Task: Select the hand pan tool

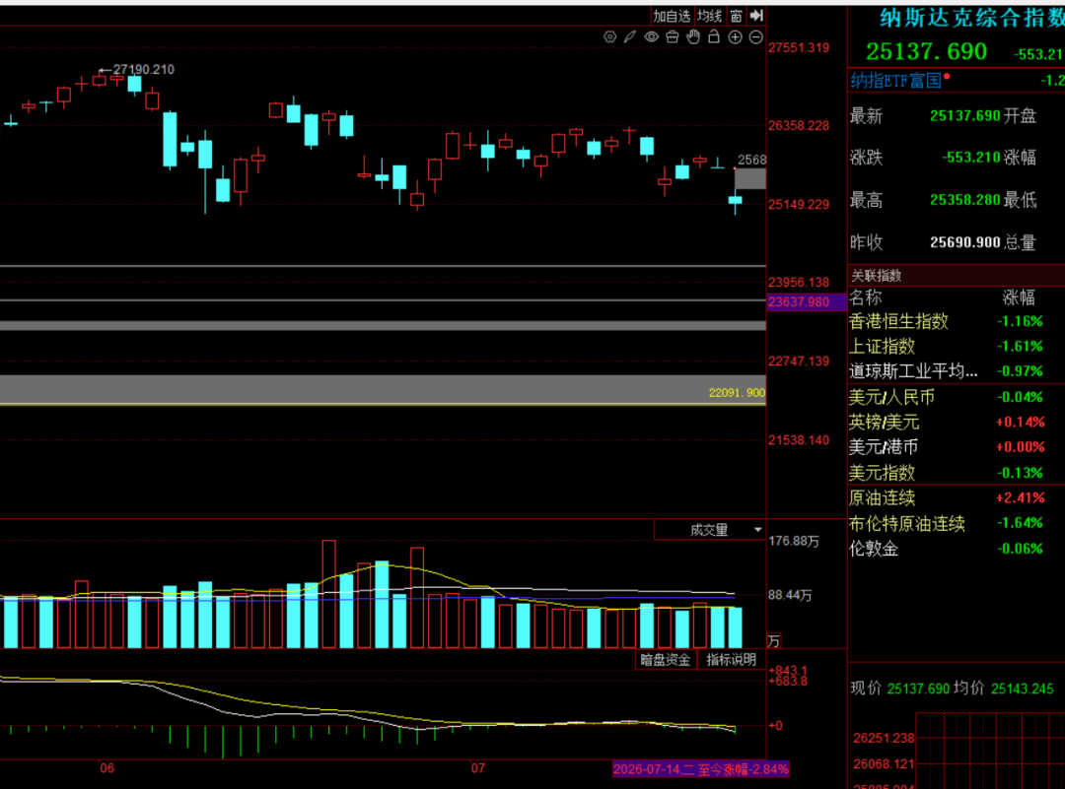Action: click(693, 37)
